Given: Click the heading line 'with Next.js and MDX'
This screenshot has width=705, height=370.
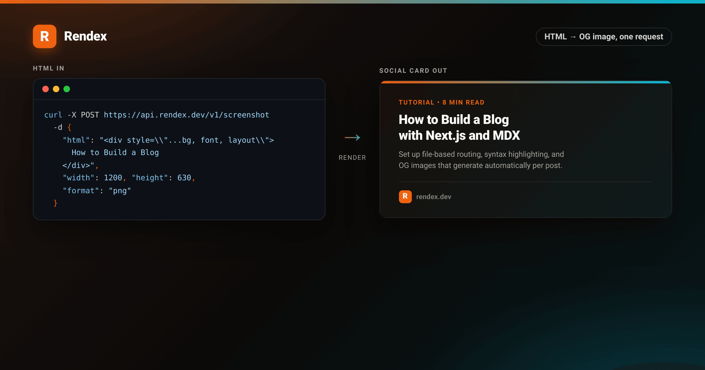Looking at the screenshot, I should (459, 135).
